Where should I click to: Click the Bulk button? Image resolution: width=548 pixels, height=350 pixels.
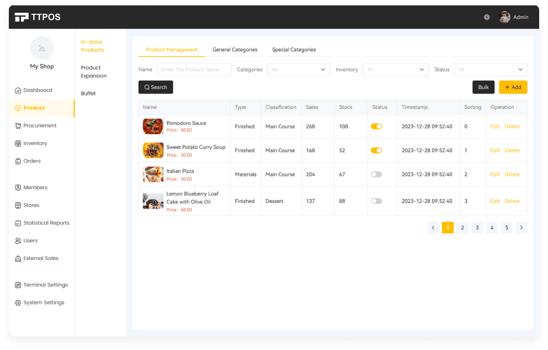pos(483,87)
